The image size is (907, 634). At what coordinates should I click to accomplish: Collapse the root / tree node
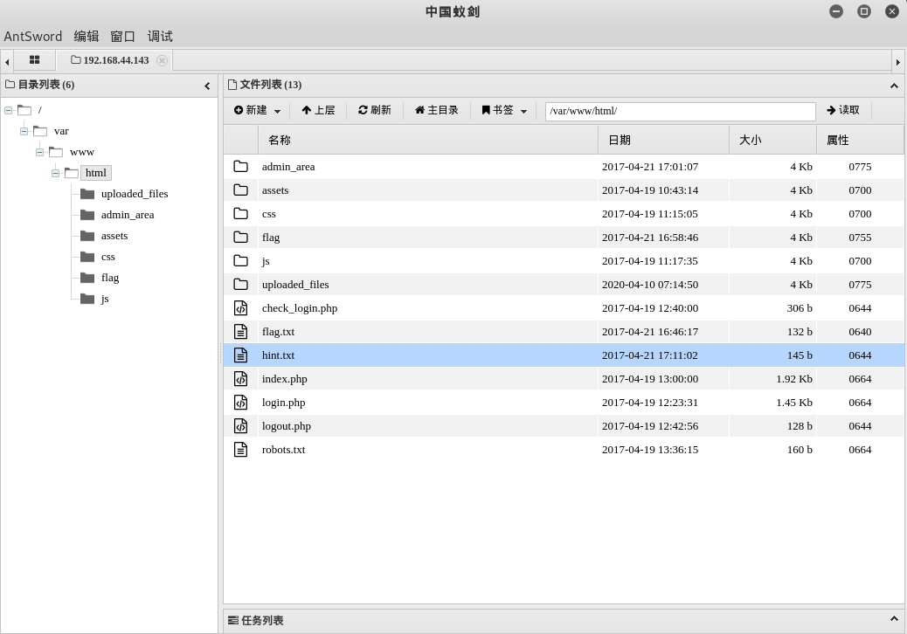click(x=9, y=110)
